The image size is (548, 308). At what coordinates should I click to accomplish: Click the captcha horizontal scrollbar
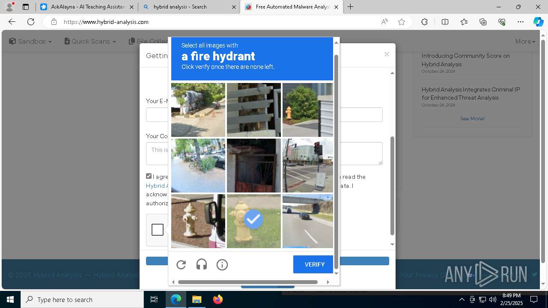tap(248, 282)
